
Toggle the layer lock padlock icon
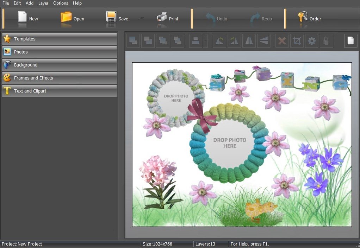pos(326,41)
